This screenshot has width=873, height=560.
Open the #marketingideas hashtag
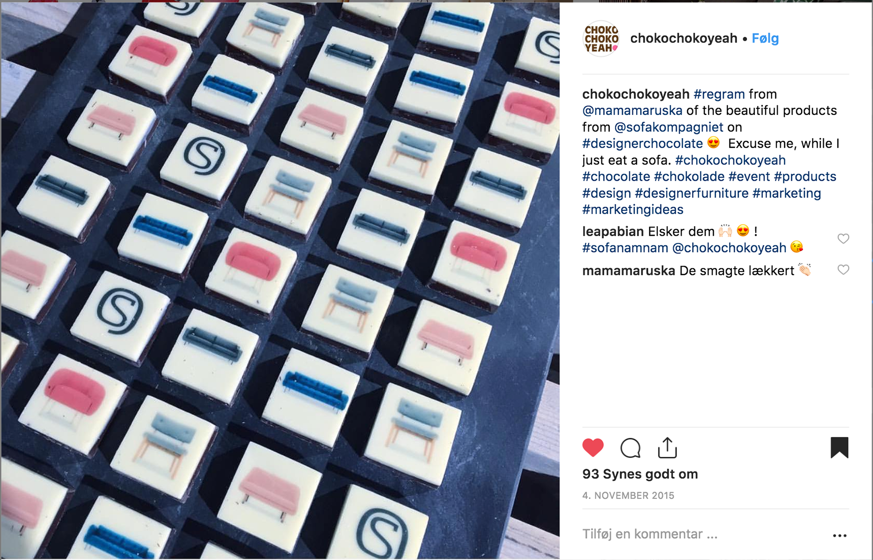pos(633,209)
